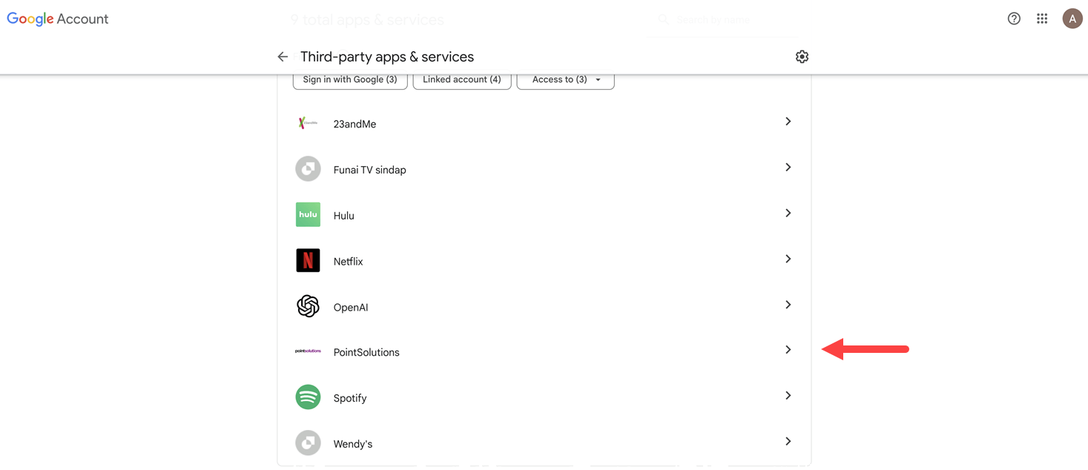Open the Funai TV sindap icon
Screen dimensions: 1088x470
[x=307, y=168]
